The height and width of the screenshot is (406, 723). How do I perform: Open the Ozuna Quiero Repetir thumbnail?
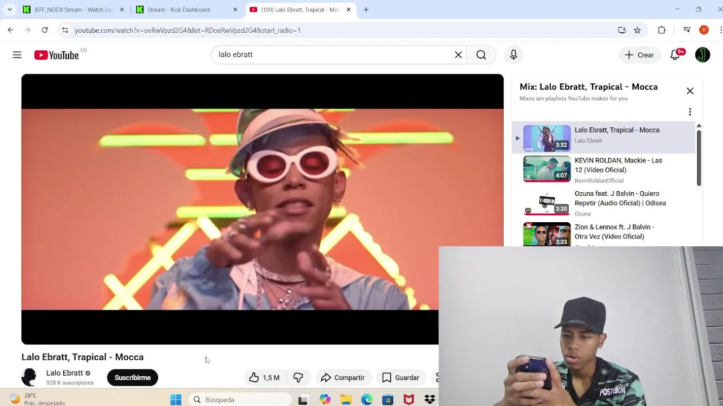tap(547, 202)
